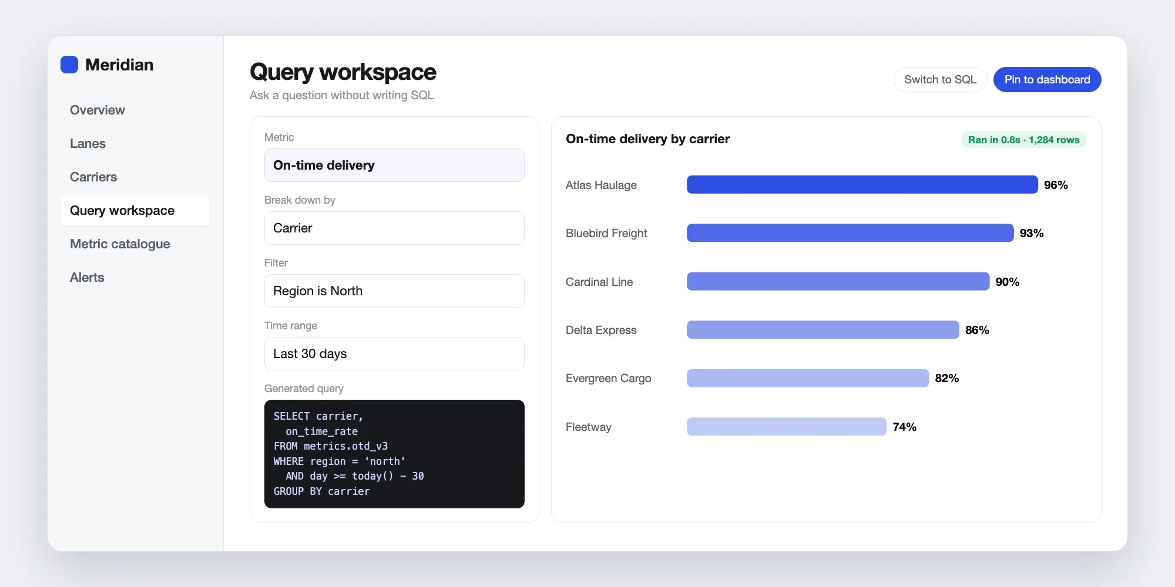Image resolution: width=1175 pixels, height=587 pixels.
Task: Open the Last 30 days time range
Action: (x=394, y=353)
